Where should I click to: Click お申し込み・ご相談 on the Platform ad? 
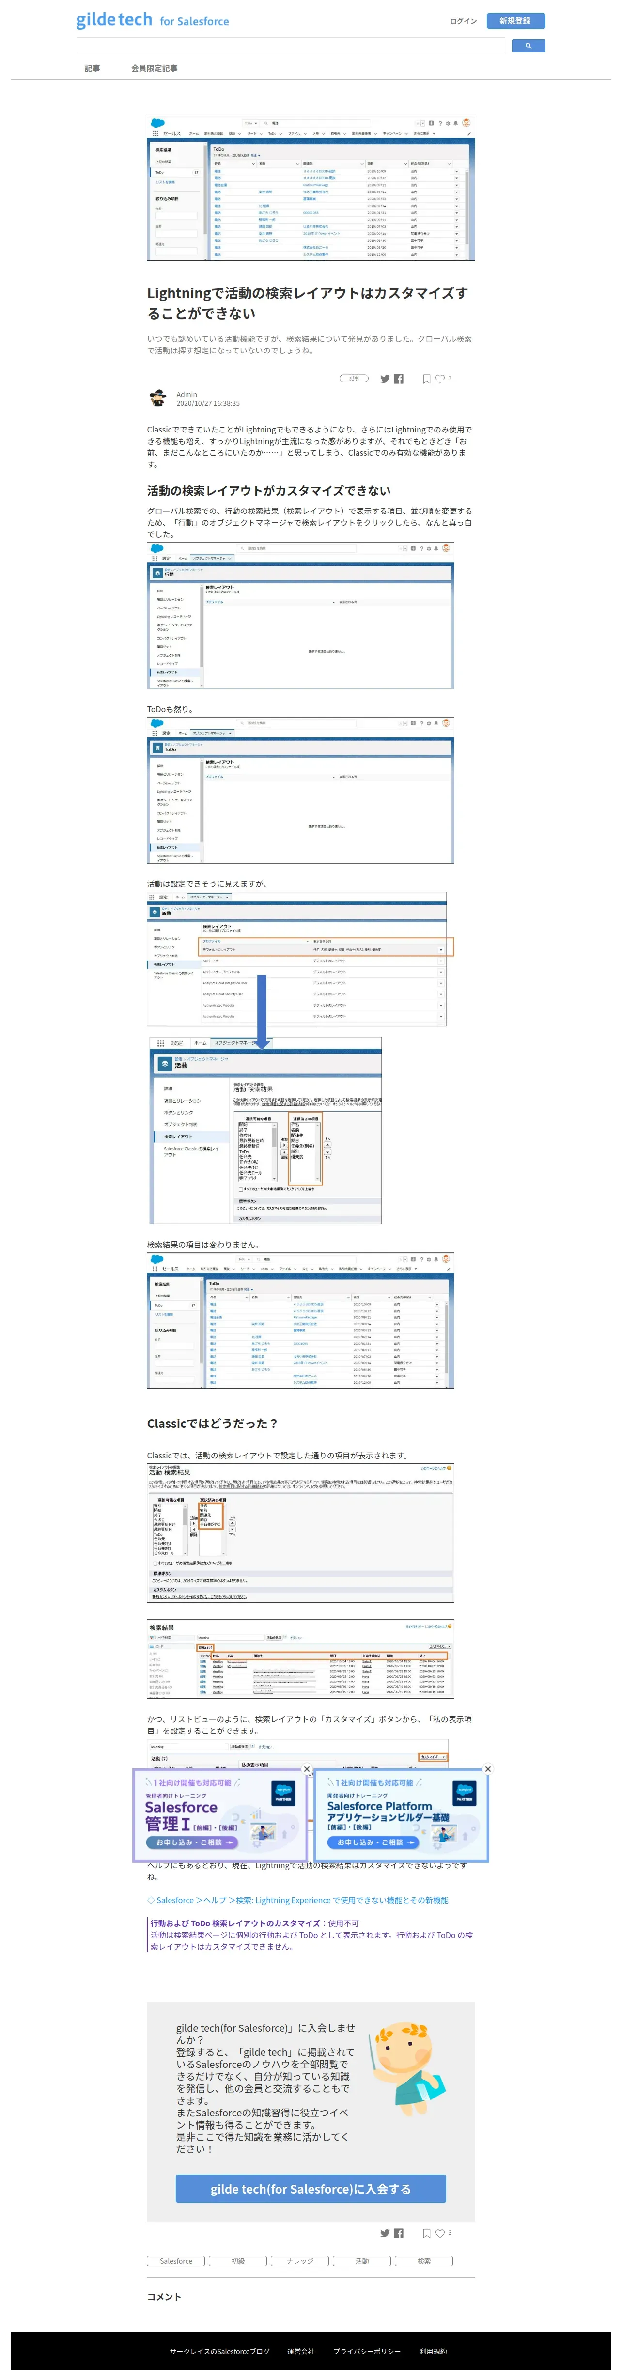pyautogui.click(x=373, y=1842)
